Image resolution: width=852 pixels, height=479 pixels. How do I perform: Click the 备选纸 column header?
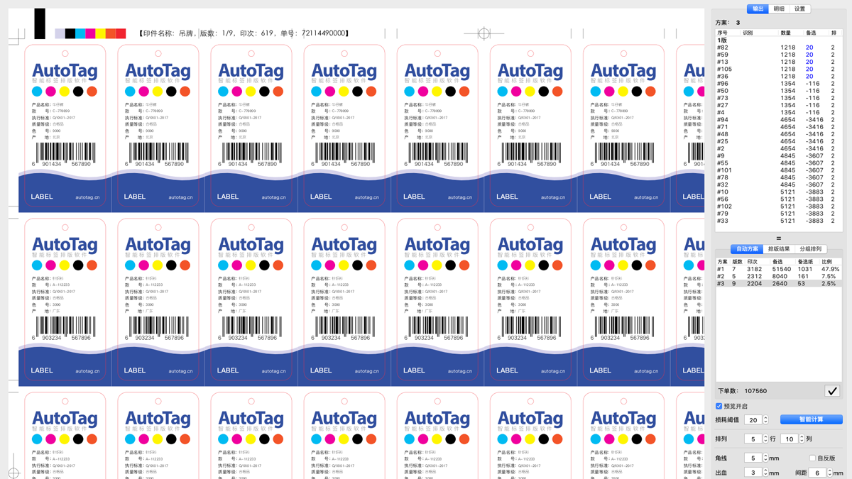tap(807, 262)
